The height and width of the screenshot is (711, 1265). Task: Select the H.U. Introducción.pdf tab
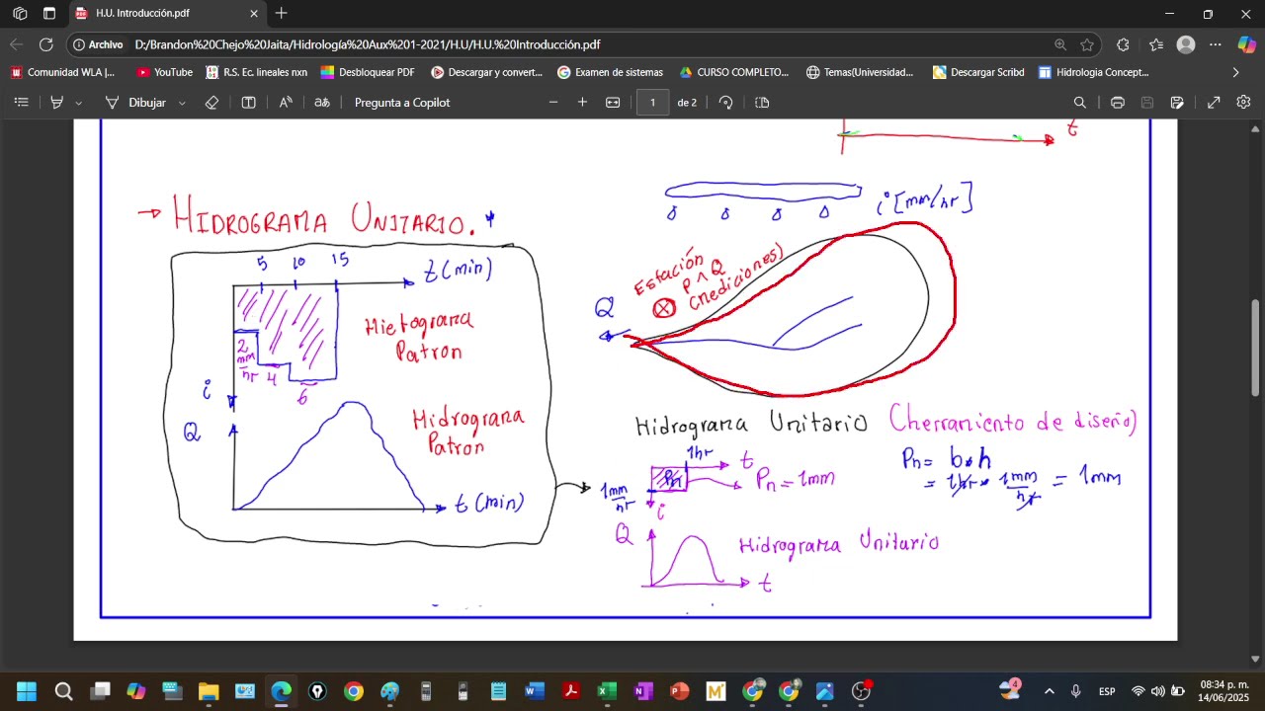point(167,14)
